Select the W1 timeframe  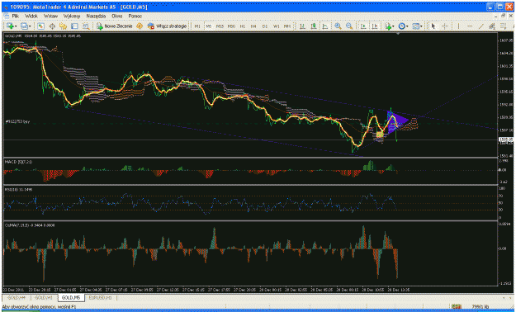(x=277, y=26)
